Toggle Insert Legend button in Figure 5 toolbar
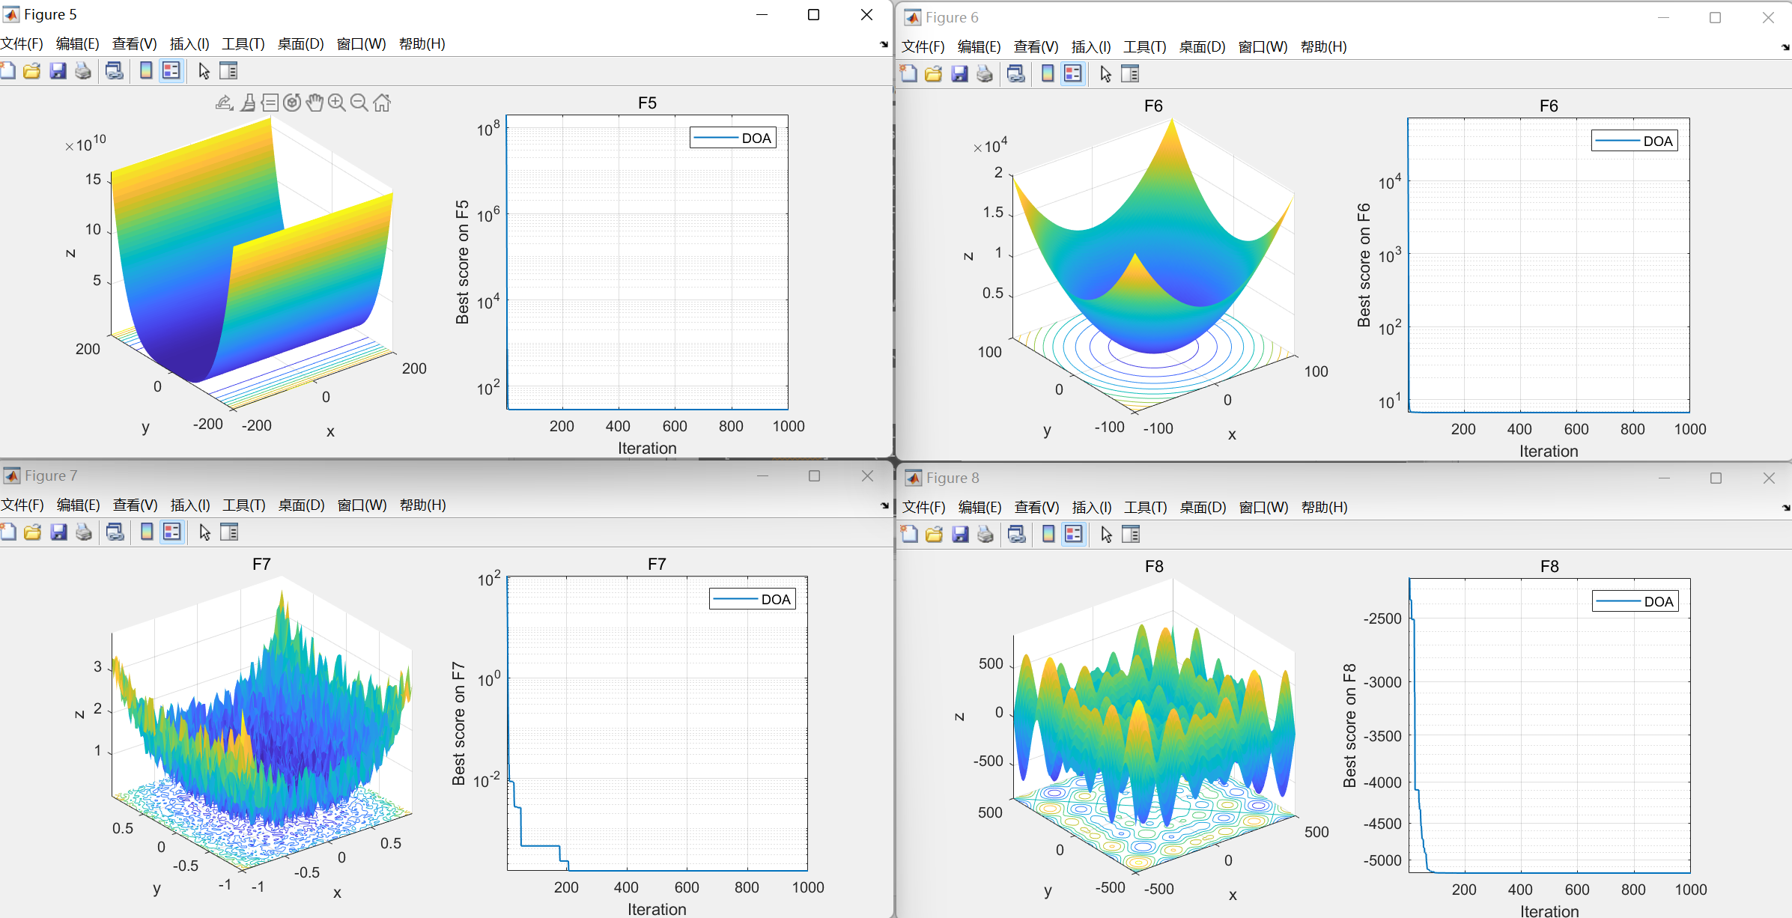 171,71
